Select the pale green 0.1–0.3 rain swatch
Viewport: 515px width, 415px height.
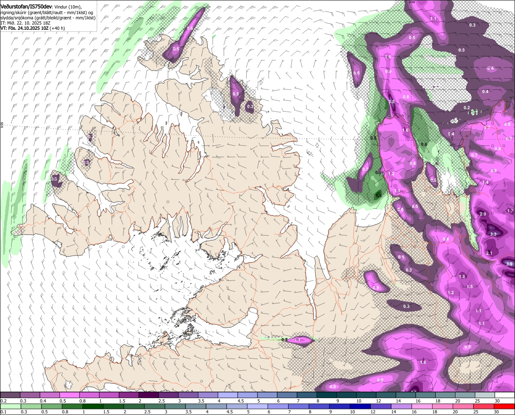click(x=10, y=406)
